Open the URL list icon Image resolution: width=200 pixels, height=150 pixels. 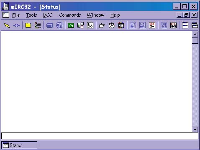173,25
